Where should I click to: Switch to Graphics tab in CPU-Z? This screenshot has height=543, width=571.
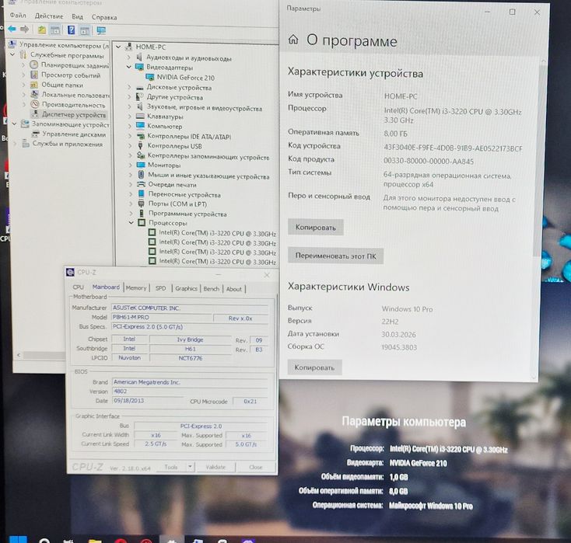186,288
